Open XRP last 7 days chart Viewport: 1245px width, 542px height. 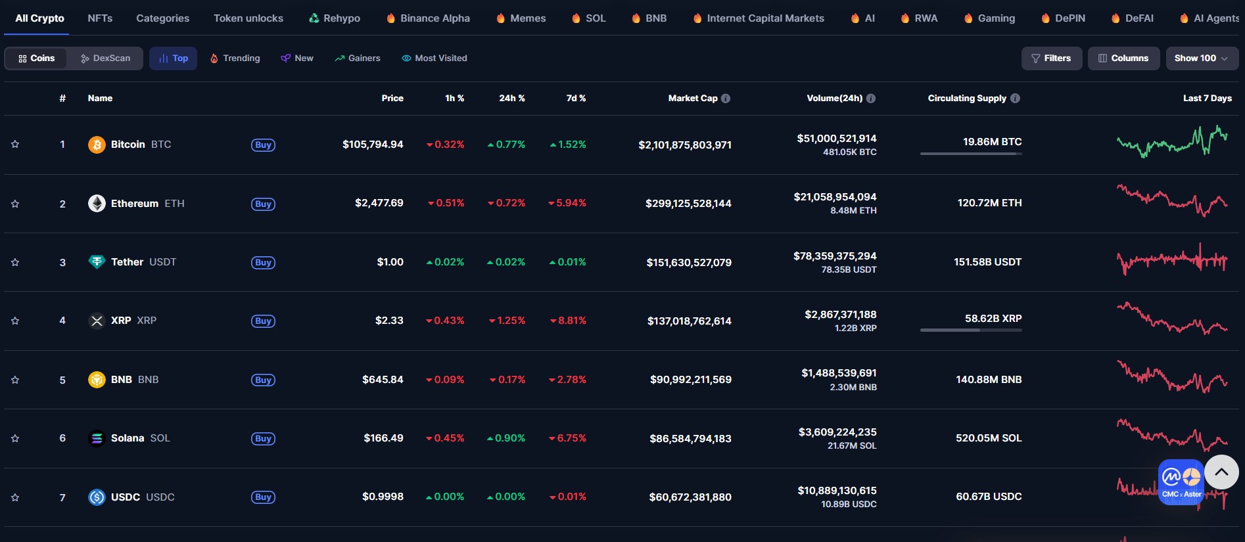pos(1172,318)
